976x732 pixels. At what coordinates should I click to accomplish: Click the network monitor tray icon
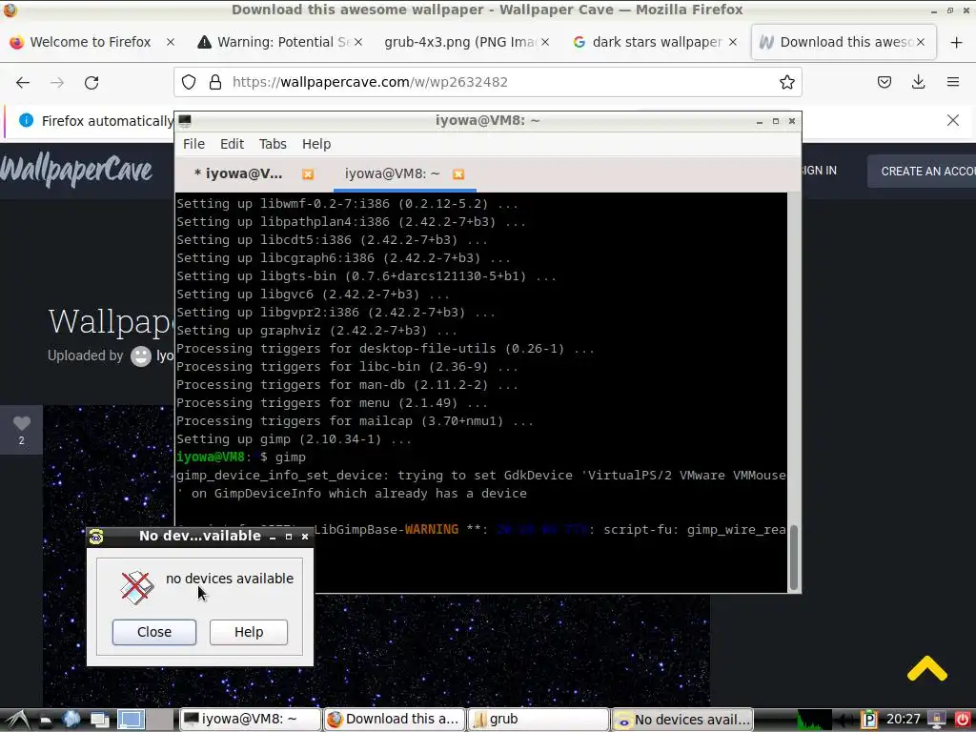click(x=936, y=720)
